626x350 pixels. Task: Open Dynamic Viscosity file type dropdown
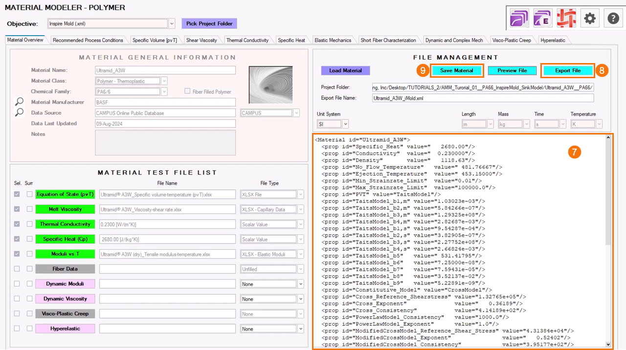pos(300,299)
